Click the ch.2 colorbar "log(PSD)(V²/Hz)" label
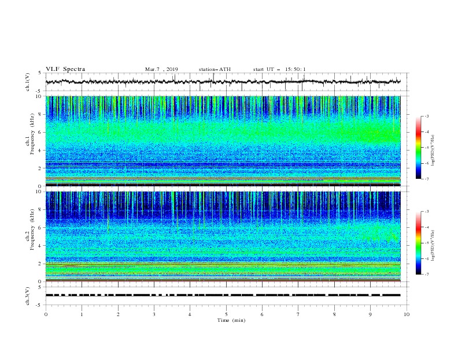Image resolution: width=458 pixels, height=353 pixels. (x=433, y=245)
